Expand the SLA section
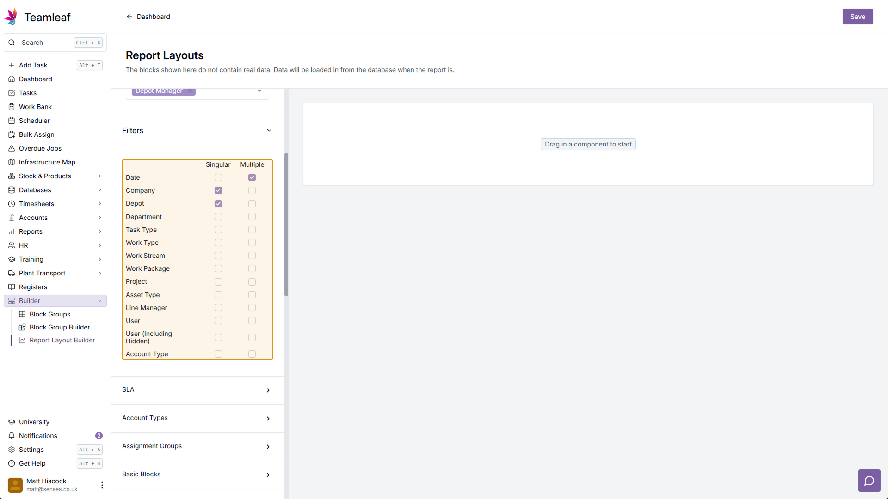 click(268, 390)
